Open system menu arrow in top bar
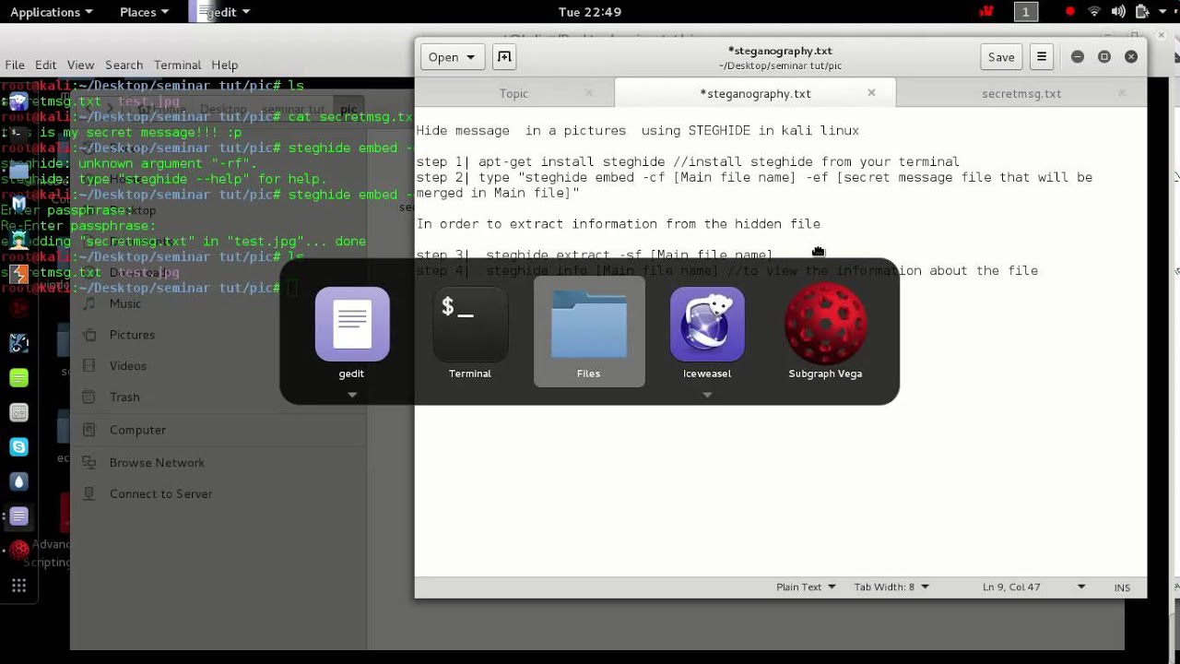Screen dimensions: 1180x664 1163,12
